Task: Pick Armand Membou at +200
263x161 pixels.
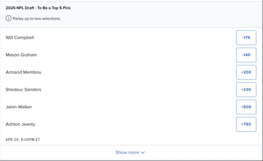Action: (x=246, y=72)
